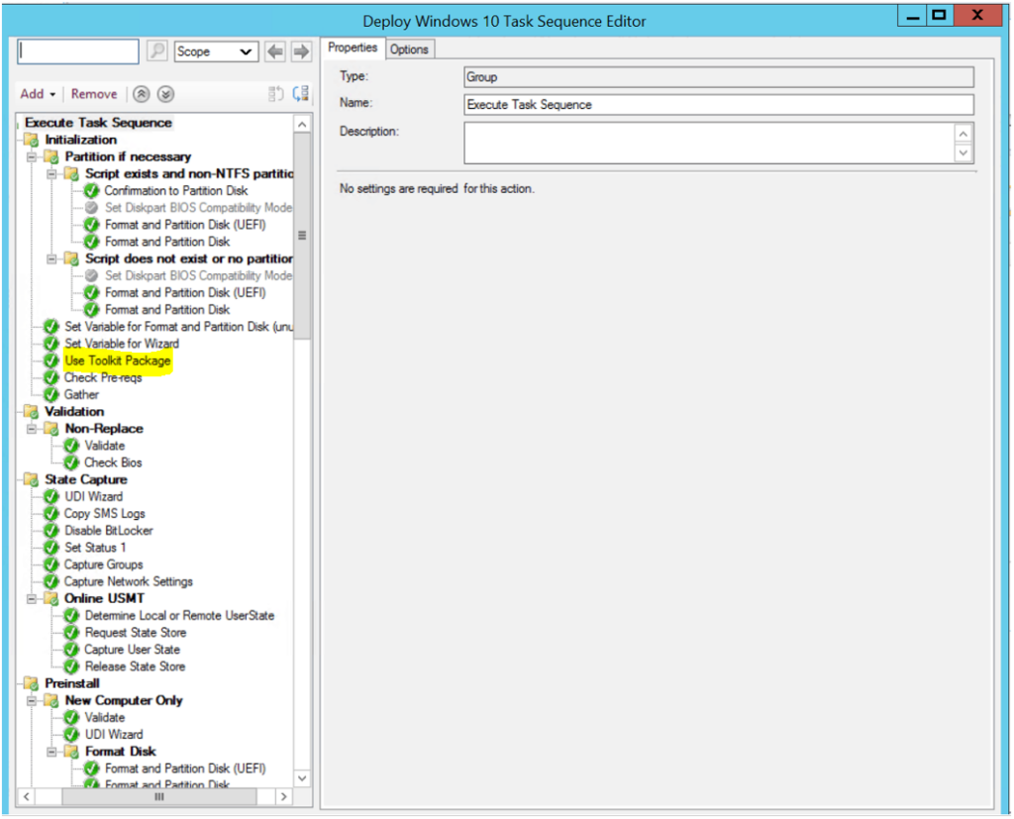This screenshot has height=819, width=1014.
Task: Move selected step down icon
Action: click(165, 94)
